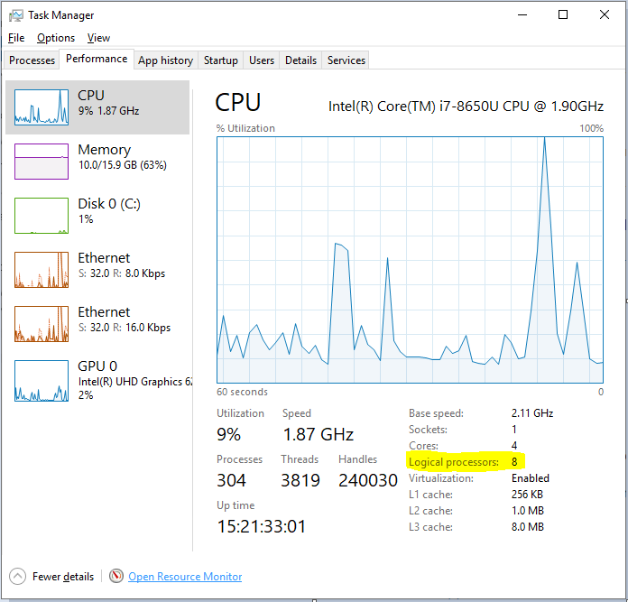Click Open Resource Monitor link
The width and height of the screenshot is (628, 602).
[x=185, y=577]
